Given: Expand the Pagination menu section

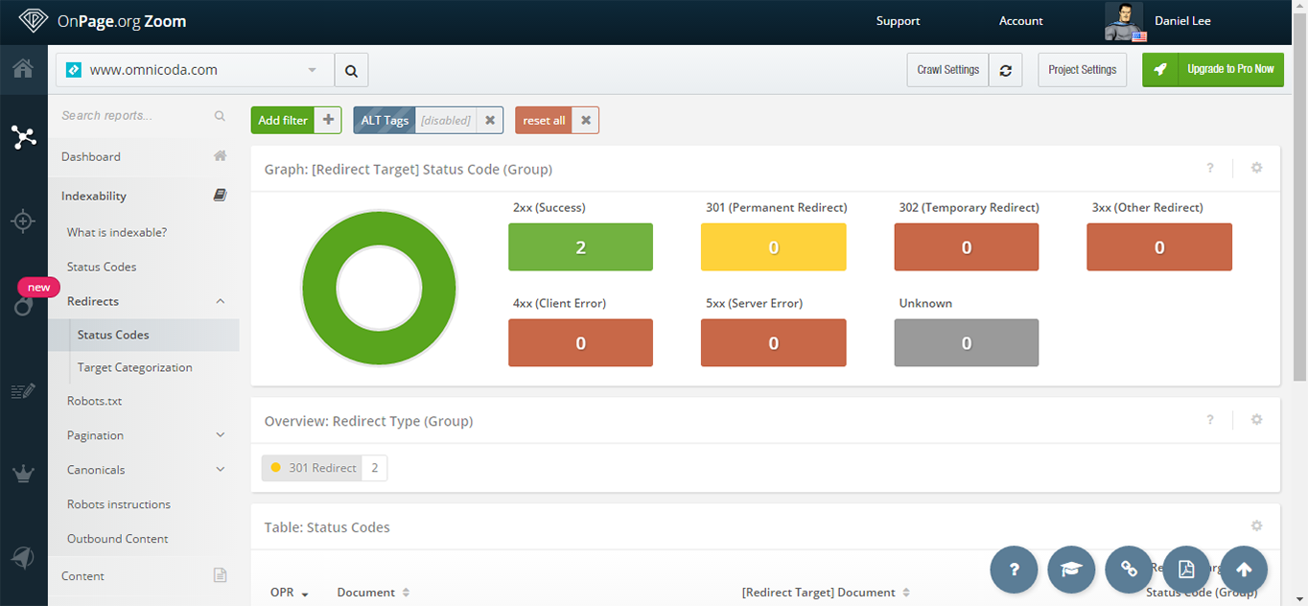Looking at the screenshot, I should (220, 435).
